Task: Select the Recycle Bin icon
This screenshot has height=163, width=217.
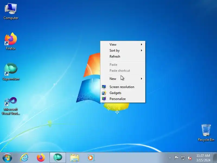Action: [x=206, y=133]
